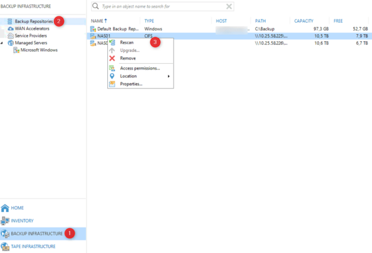Sort by the TYPE column header
This screenshot has height=253, width=372.
coord(149,21)
